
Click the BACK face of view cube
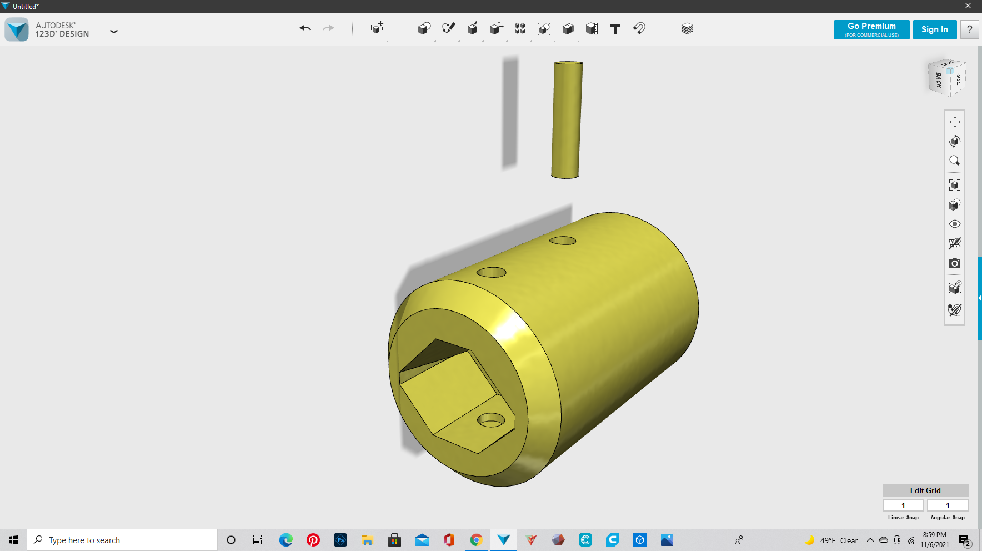click(938, 81)
